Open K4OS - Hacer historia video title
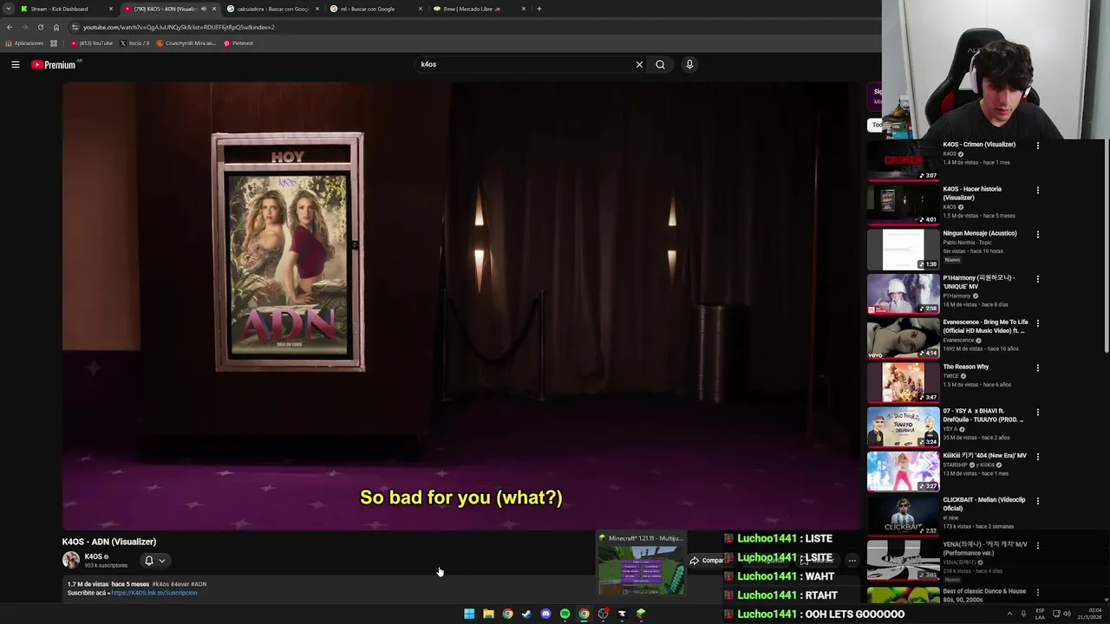This screenshot has height=624, width=1110. tap(972, 193)
